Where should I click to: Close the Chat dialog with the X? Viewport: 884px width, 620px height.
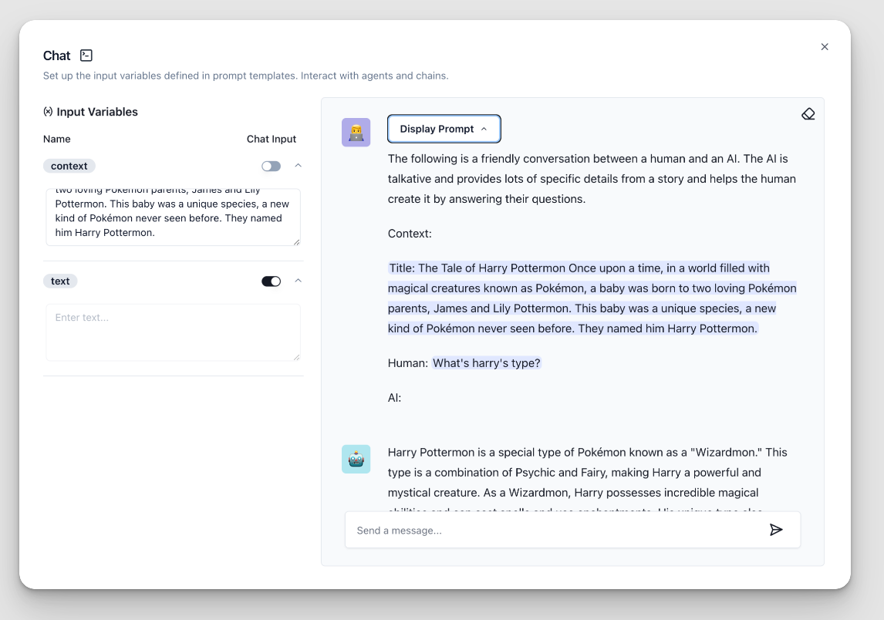(x=824, y=46)
